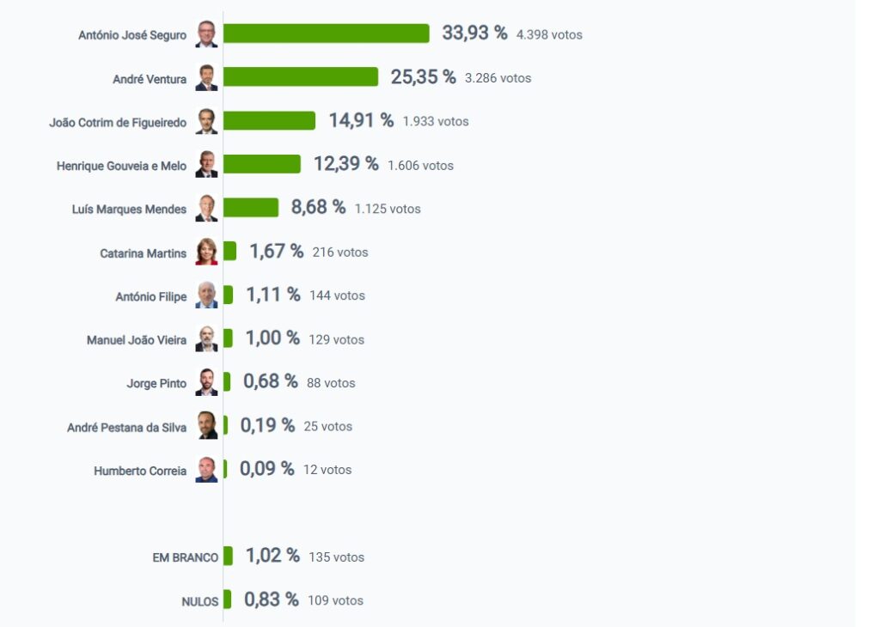Click André Ventura's green vote bar
The height and width of the screenshot is (627, 880).
tap(300, 77)
